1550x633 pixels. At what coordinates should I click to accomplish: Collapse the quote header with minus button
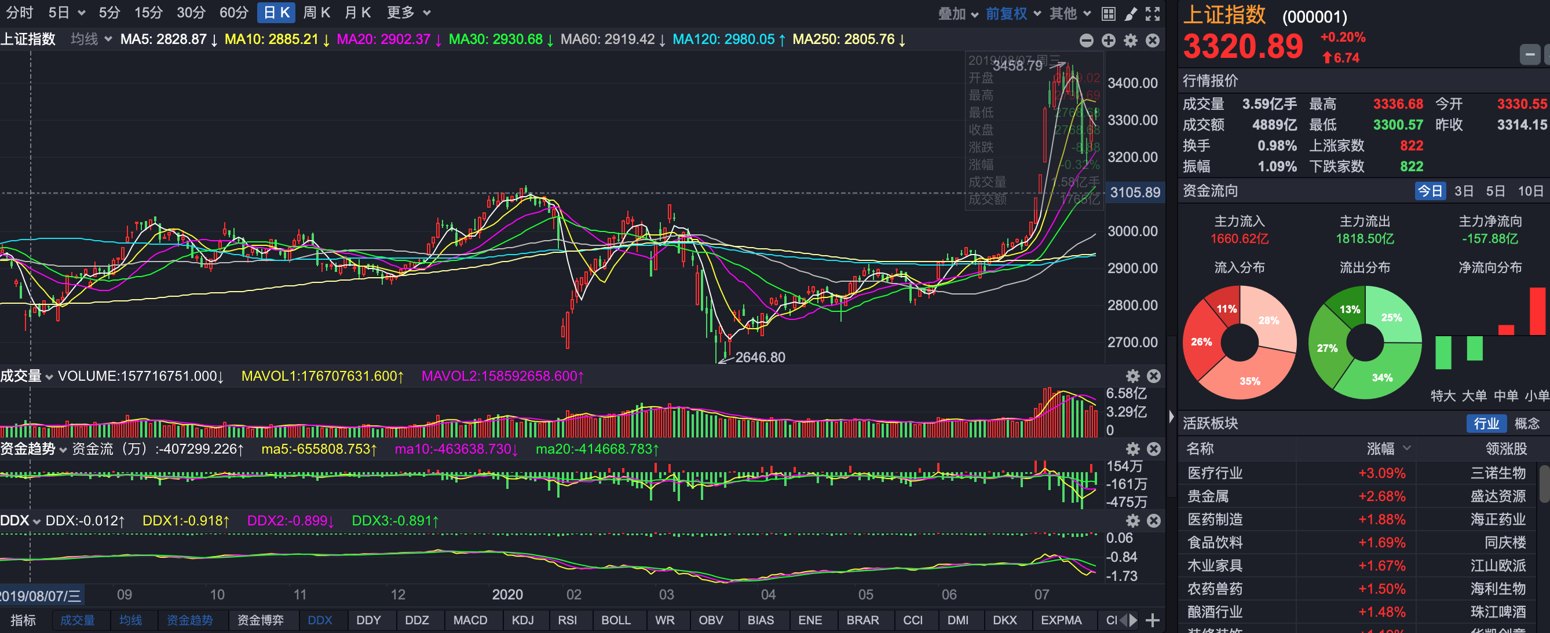(1530, 55)
